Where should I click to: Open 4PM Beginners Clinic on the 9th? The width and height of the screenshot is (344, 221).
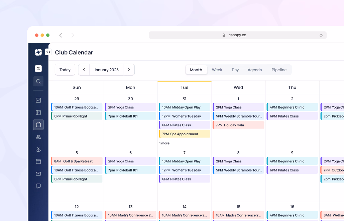pyautogui.click(x=292, y=161)
